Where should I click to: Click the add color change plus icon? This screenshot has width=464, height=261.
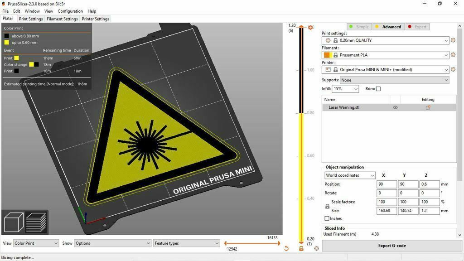pyautogui.click(x=311, y=27)
